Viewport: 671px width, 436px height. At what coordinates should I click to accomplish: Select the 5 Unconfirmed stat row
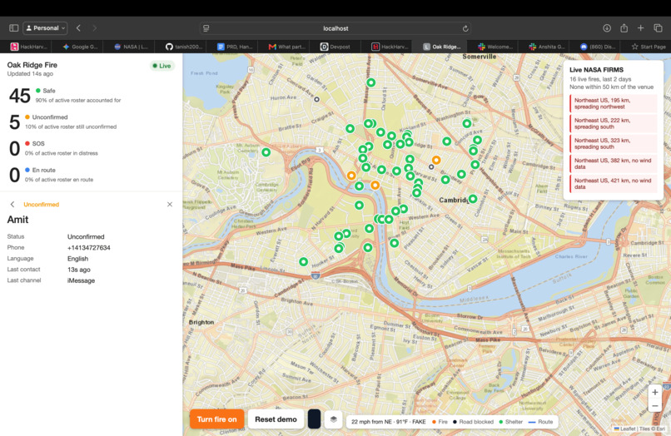(91, 122)
